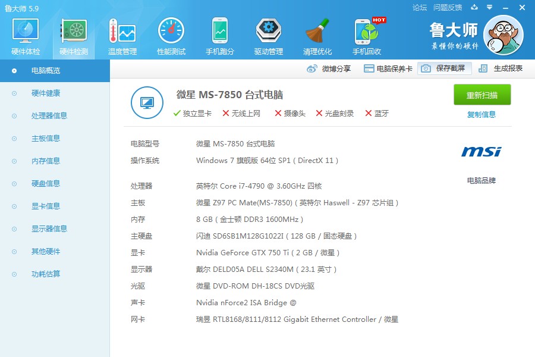Click the nForce2 ISA Bridge sound card value

click(x=246, y=303)
